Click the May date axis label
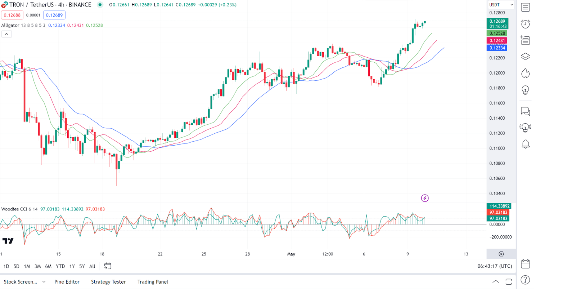576x289 pixels. click(x=291, y=254)
